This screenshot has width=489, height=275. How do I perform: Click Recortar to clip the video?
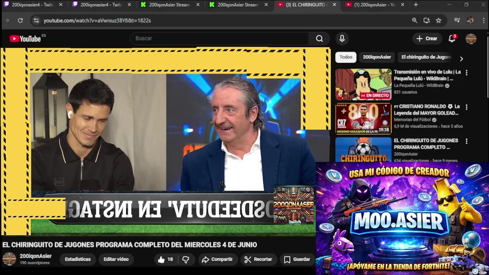click(258, 259)
